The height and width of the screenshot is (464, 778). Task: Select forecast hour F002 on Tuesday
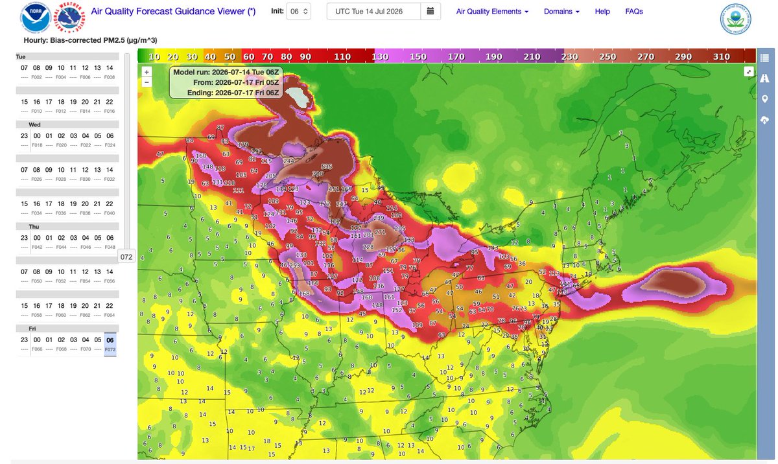point(36,77)
